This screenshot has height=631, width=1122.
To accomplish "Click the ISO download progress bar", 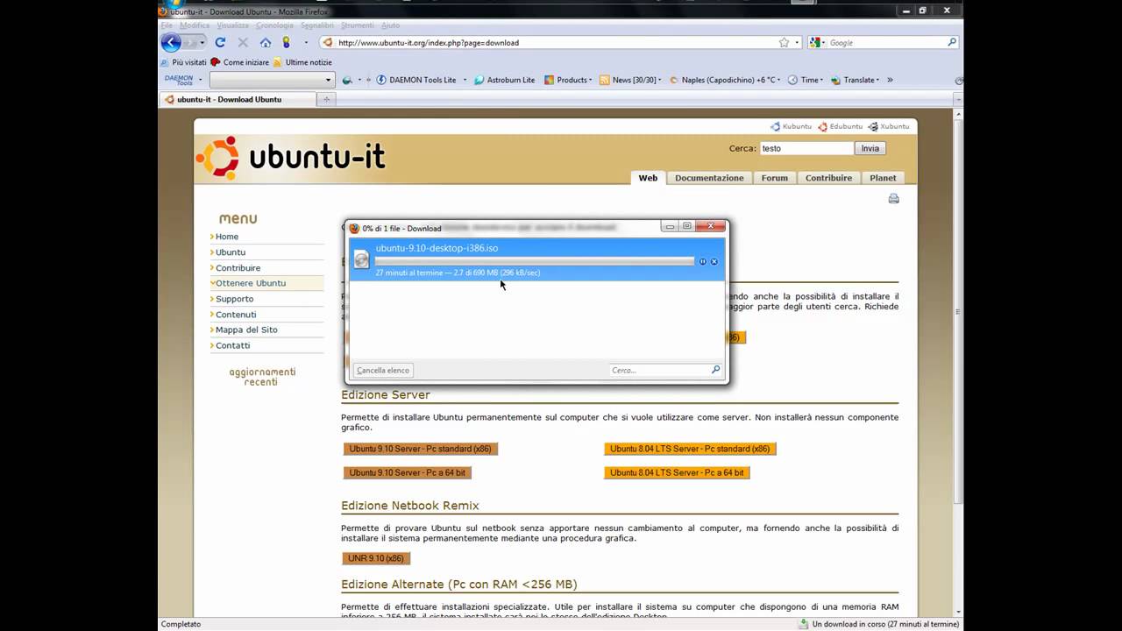I will point(535,261).
